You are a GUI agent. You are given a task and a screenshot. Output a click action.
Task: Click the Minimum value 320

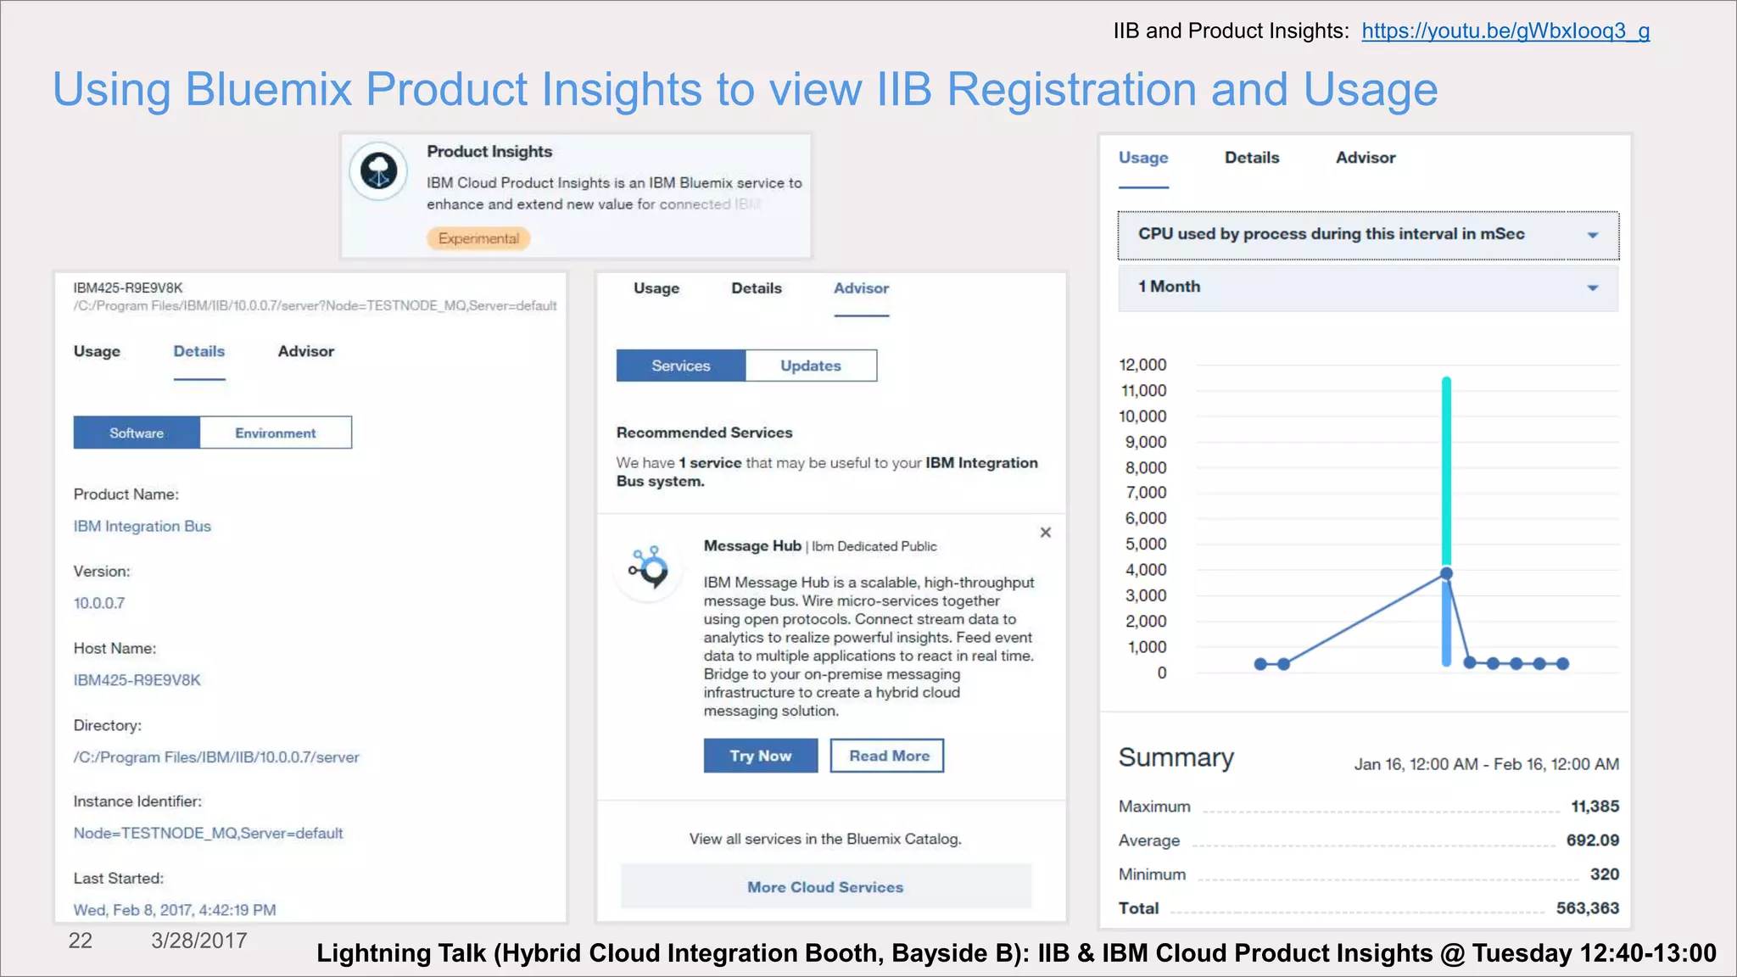[x=1605, y=874]
